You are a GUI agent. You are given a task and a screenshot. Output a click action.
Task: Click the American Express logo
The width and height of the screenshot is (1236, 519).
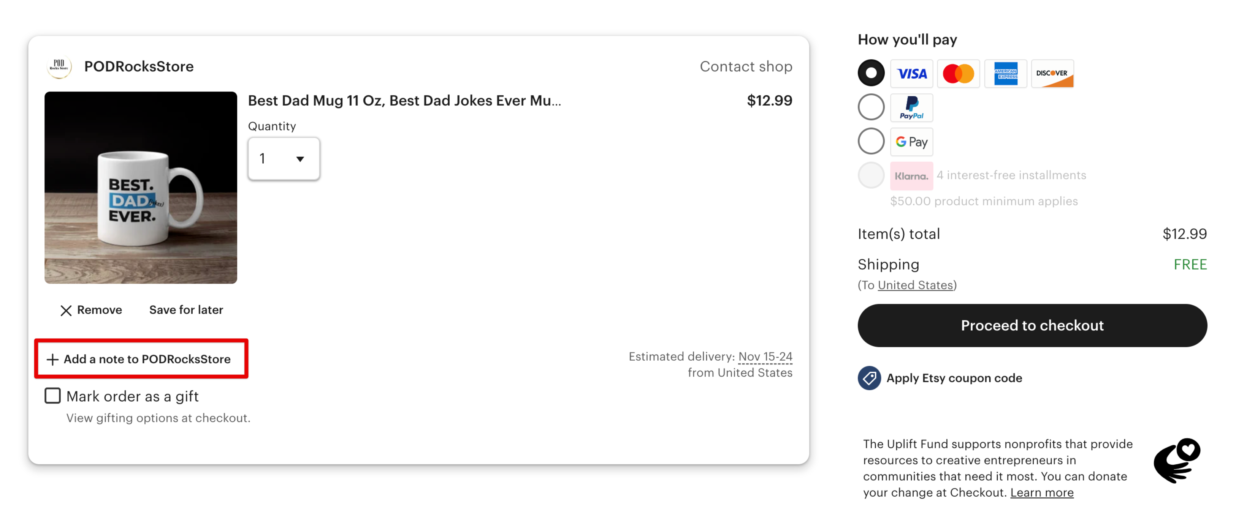[1005, 73]
